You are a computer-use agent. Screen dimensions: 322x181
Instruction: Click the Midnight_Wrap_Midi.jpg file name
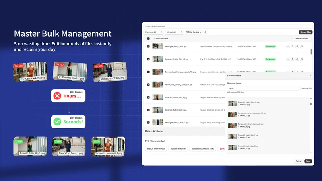[176, 47]
